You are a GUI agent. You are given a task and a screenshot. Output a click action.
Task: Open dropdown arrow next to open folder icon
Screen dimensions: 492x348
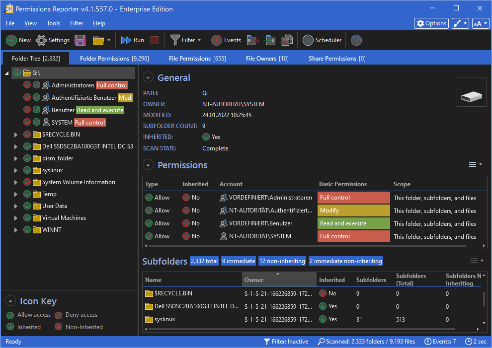click(x=109, y=40)
